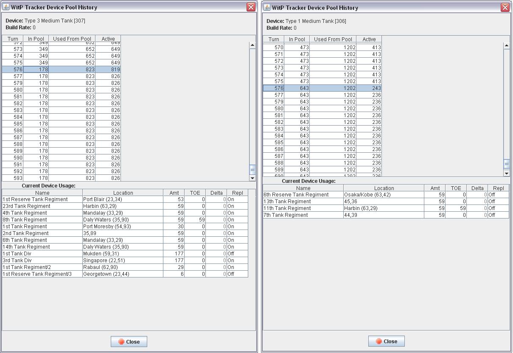Click Close button in Type 1 Medium Tank window
This screenshot has width=513, height=353.
[387, 341]
